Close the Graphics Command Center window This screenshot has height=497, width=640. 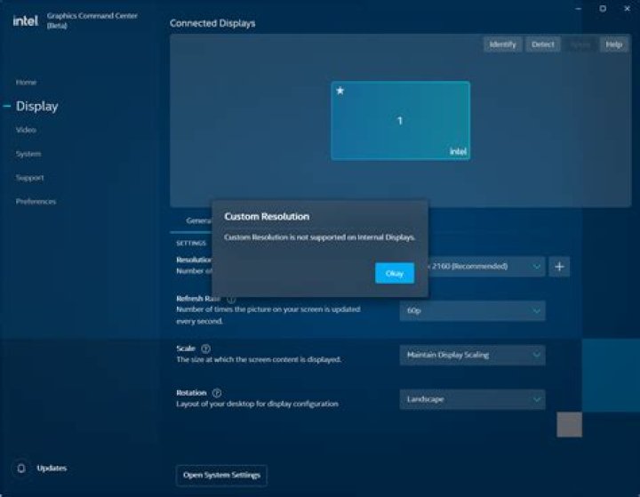[x=627, y=9]
